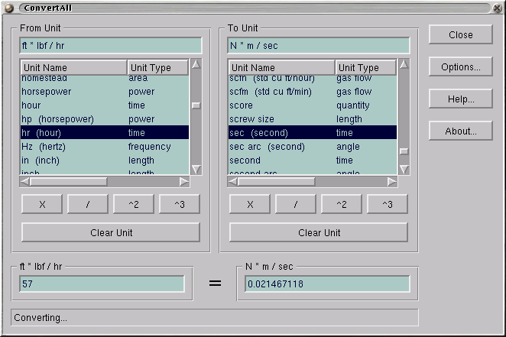Select horsepower in the From list

pos(105,92)
